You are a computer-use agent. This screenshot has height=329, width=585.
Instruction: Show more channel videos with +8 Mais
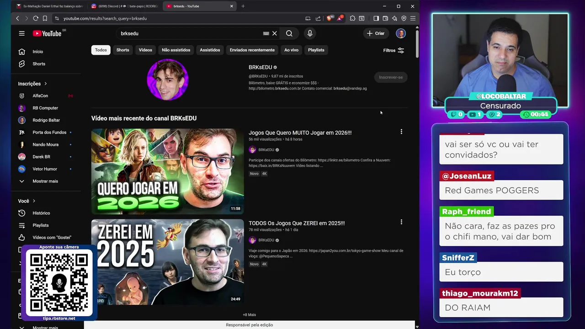tap(249, 315)
